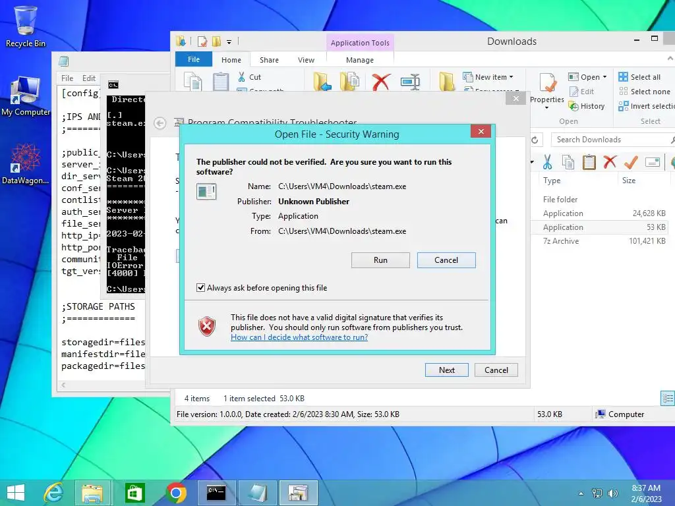
Task: Click the refresh icon beside search box
Action: point(535,140)
